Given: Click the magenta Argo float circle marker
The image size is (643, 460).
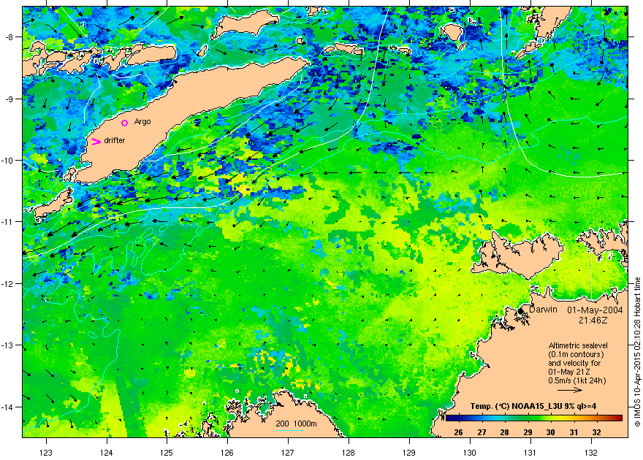Looking at the screenshot, I should click(x=125, y=123).
